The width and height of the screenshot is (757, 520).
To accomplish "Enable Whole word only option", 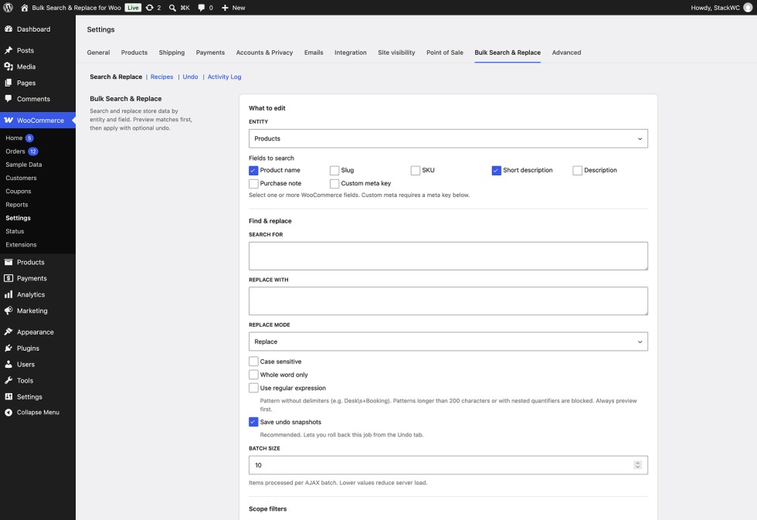I will tap(253, 375).
